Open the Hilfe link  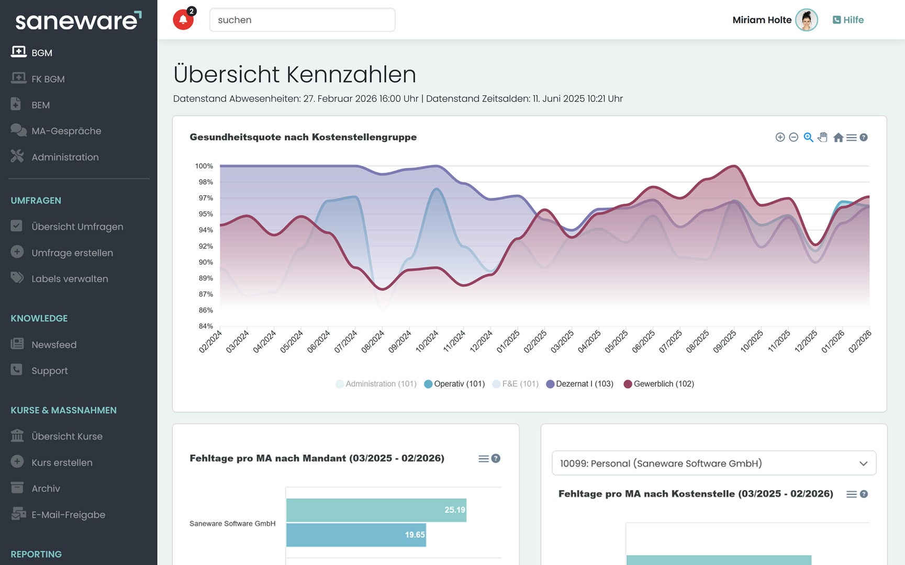pyautogui.click(x=848, y=20)
